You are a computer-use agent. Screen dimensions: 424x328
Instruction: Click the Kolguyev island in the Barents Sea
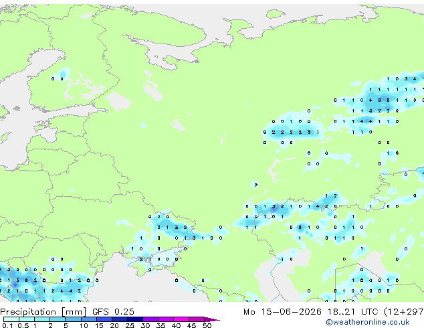coord(275,14)
